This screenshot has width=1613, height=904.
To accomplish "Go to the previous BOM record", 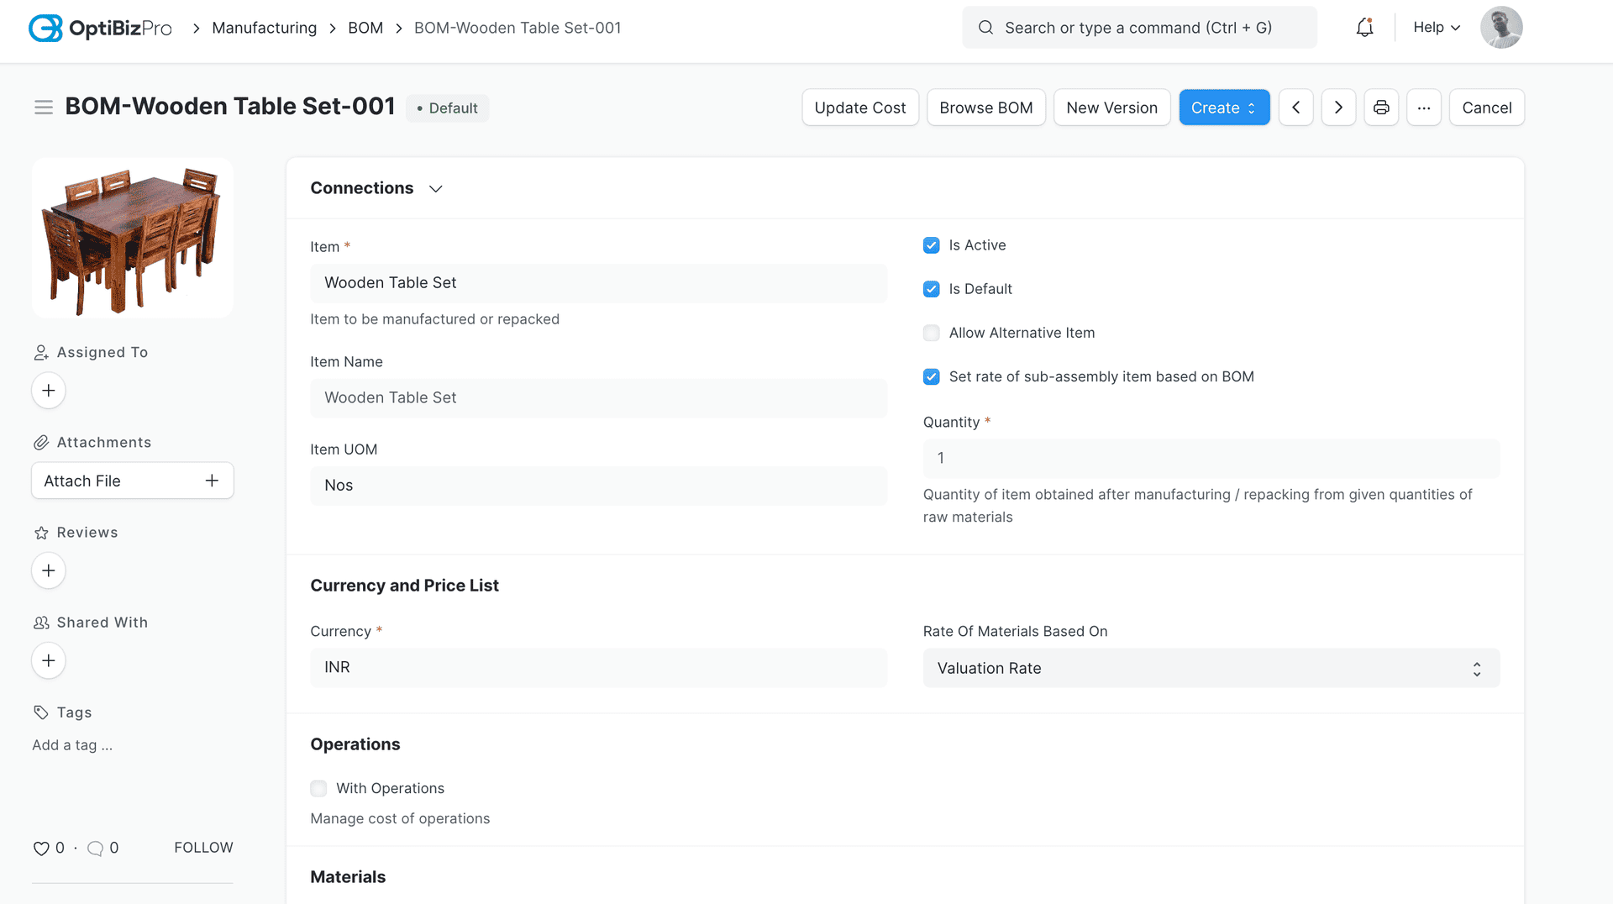I will (1295, 108).
